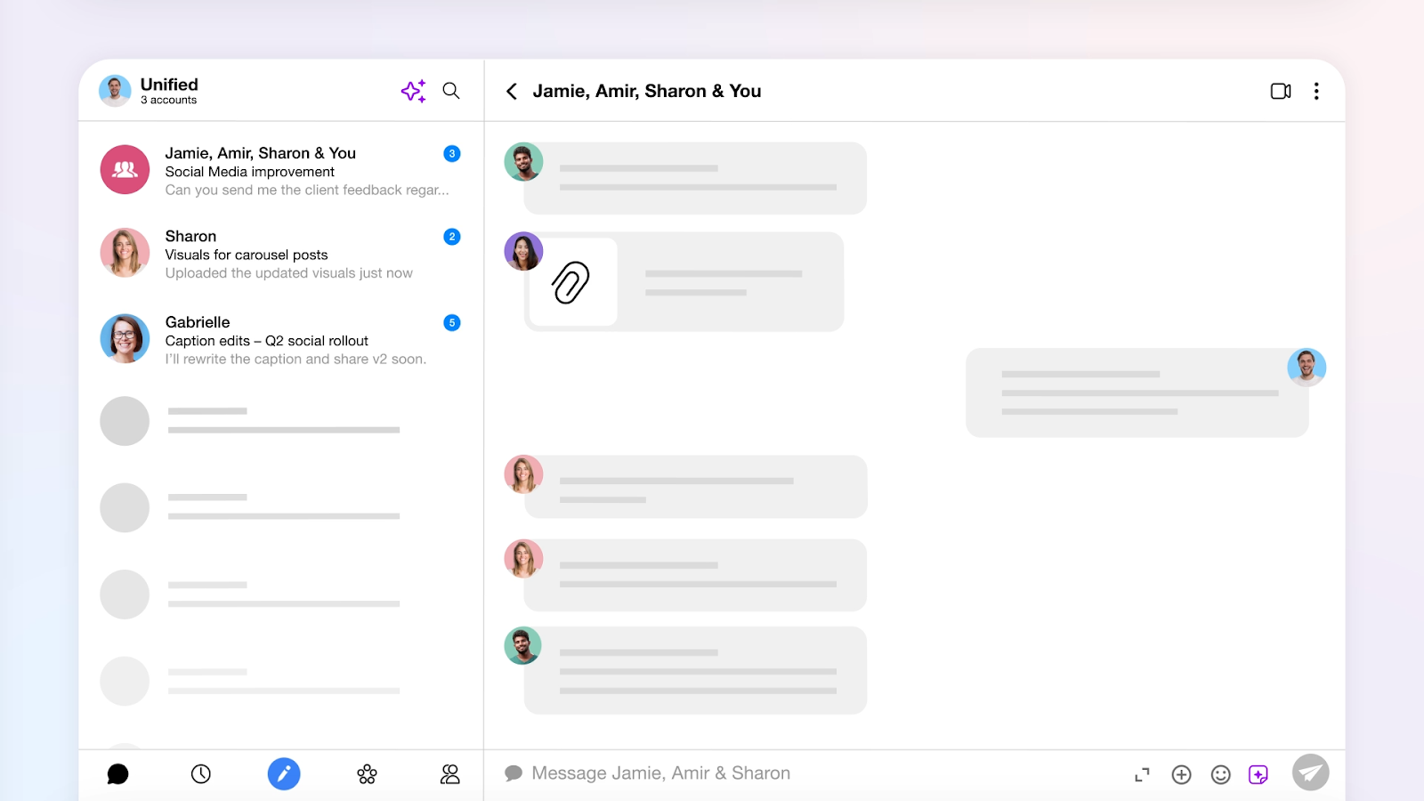
Task: Expand the composer with the resize icon
Action: click(x=1142, y=774)
